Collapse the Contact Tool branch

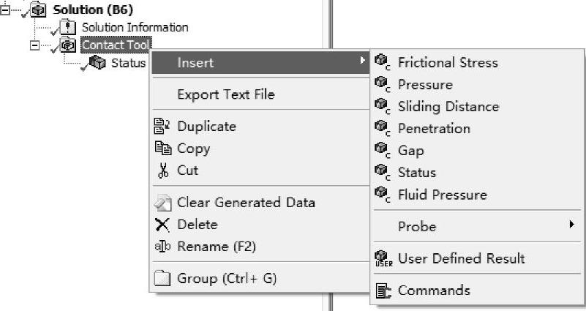34,45
